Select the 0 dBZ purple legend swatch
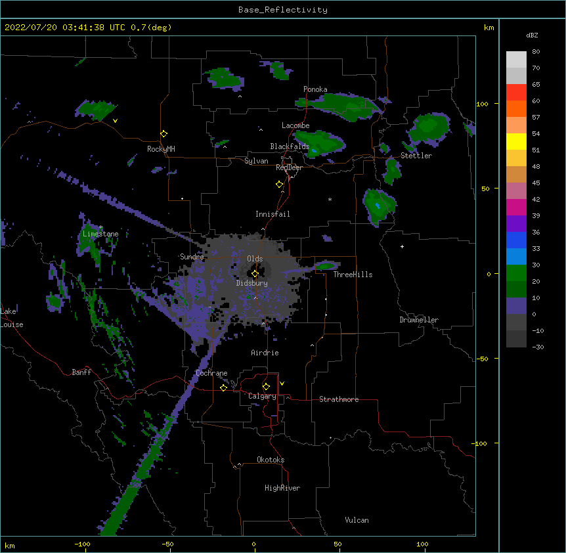The width and height of the screenshot is (566, 553). (516, 306)
